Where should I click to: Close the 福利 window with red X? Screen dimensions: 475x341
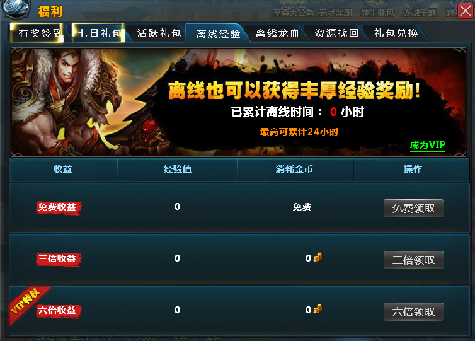[x=466, y=11]
